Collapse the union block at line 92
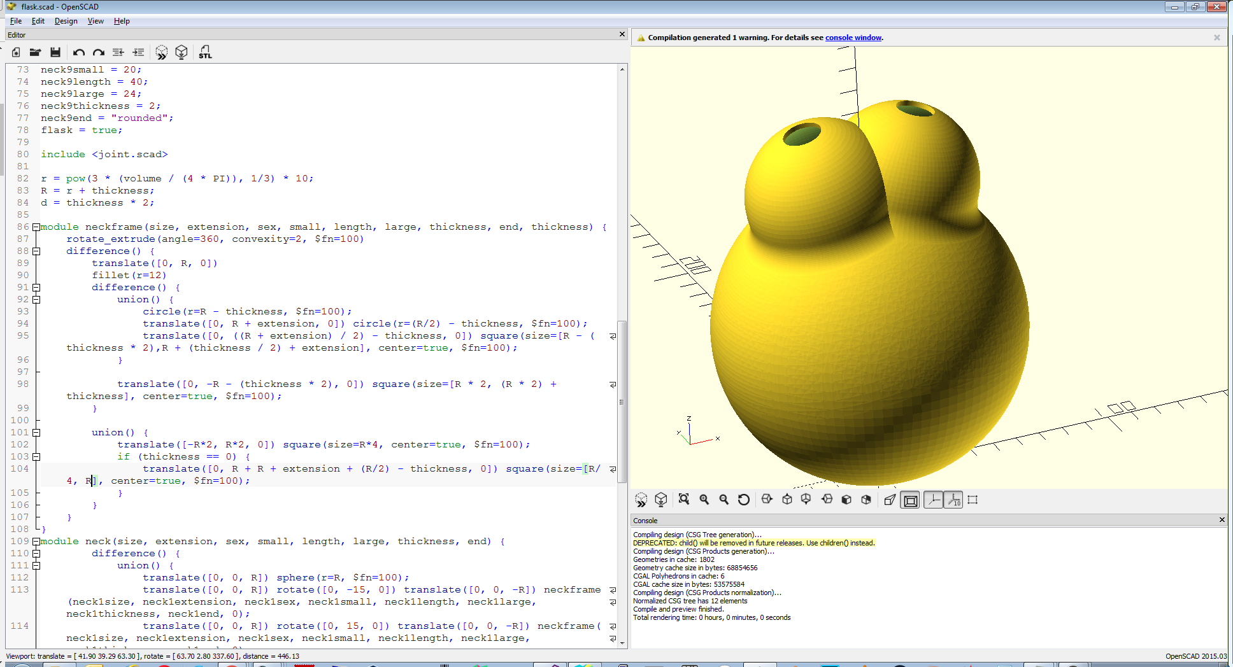Viewport: 1233px width, 667px height. click(36, 299)
